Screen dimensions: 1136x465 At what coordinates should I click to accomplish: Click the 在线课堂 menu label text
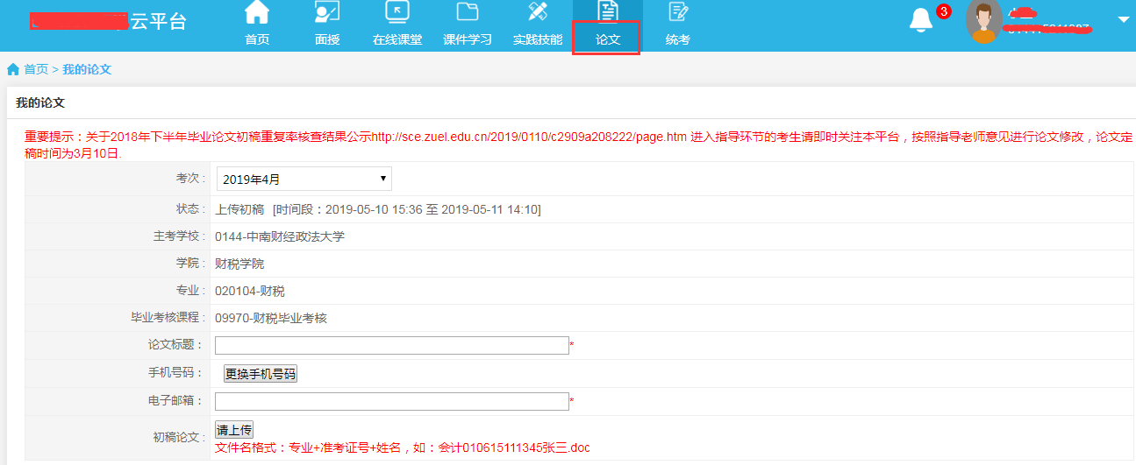pyautogui.click(x=397, y=39)
